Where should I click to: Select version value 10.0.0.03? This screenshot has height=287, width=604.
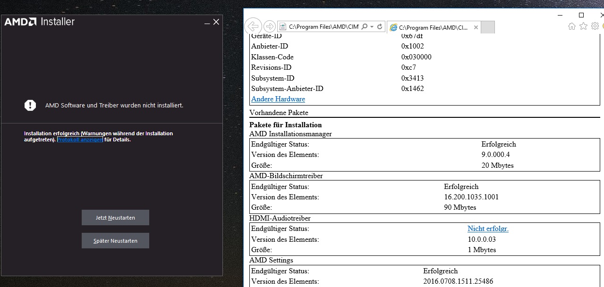coord(482,239)
